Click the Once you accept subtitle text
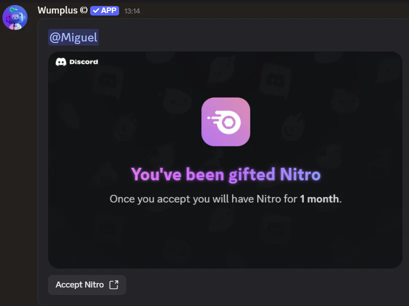 (x=226, y=199)
